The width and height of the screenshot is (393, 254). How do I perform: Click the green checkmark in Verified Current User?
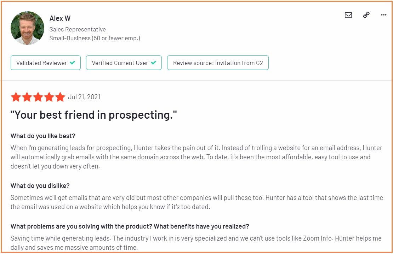point(154,63)
